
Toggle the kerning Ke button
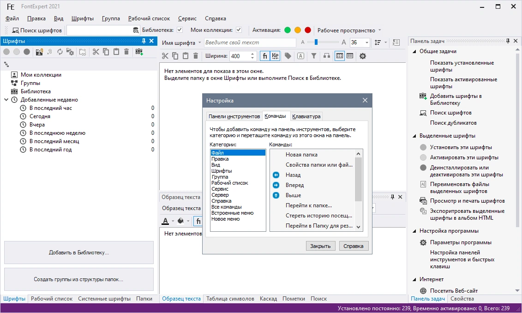point(275,56)
